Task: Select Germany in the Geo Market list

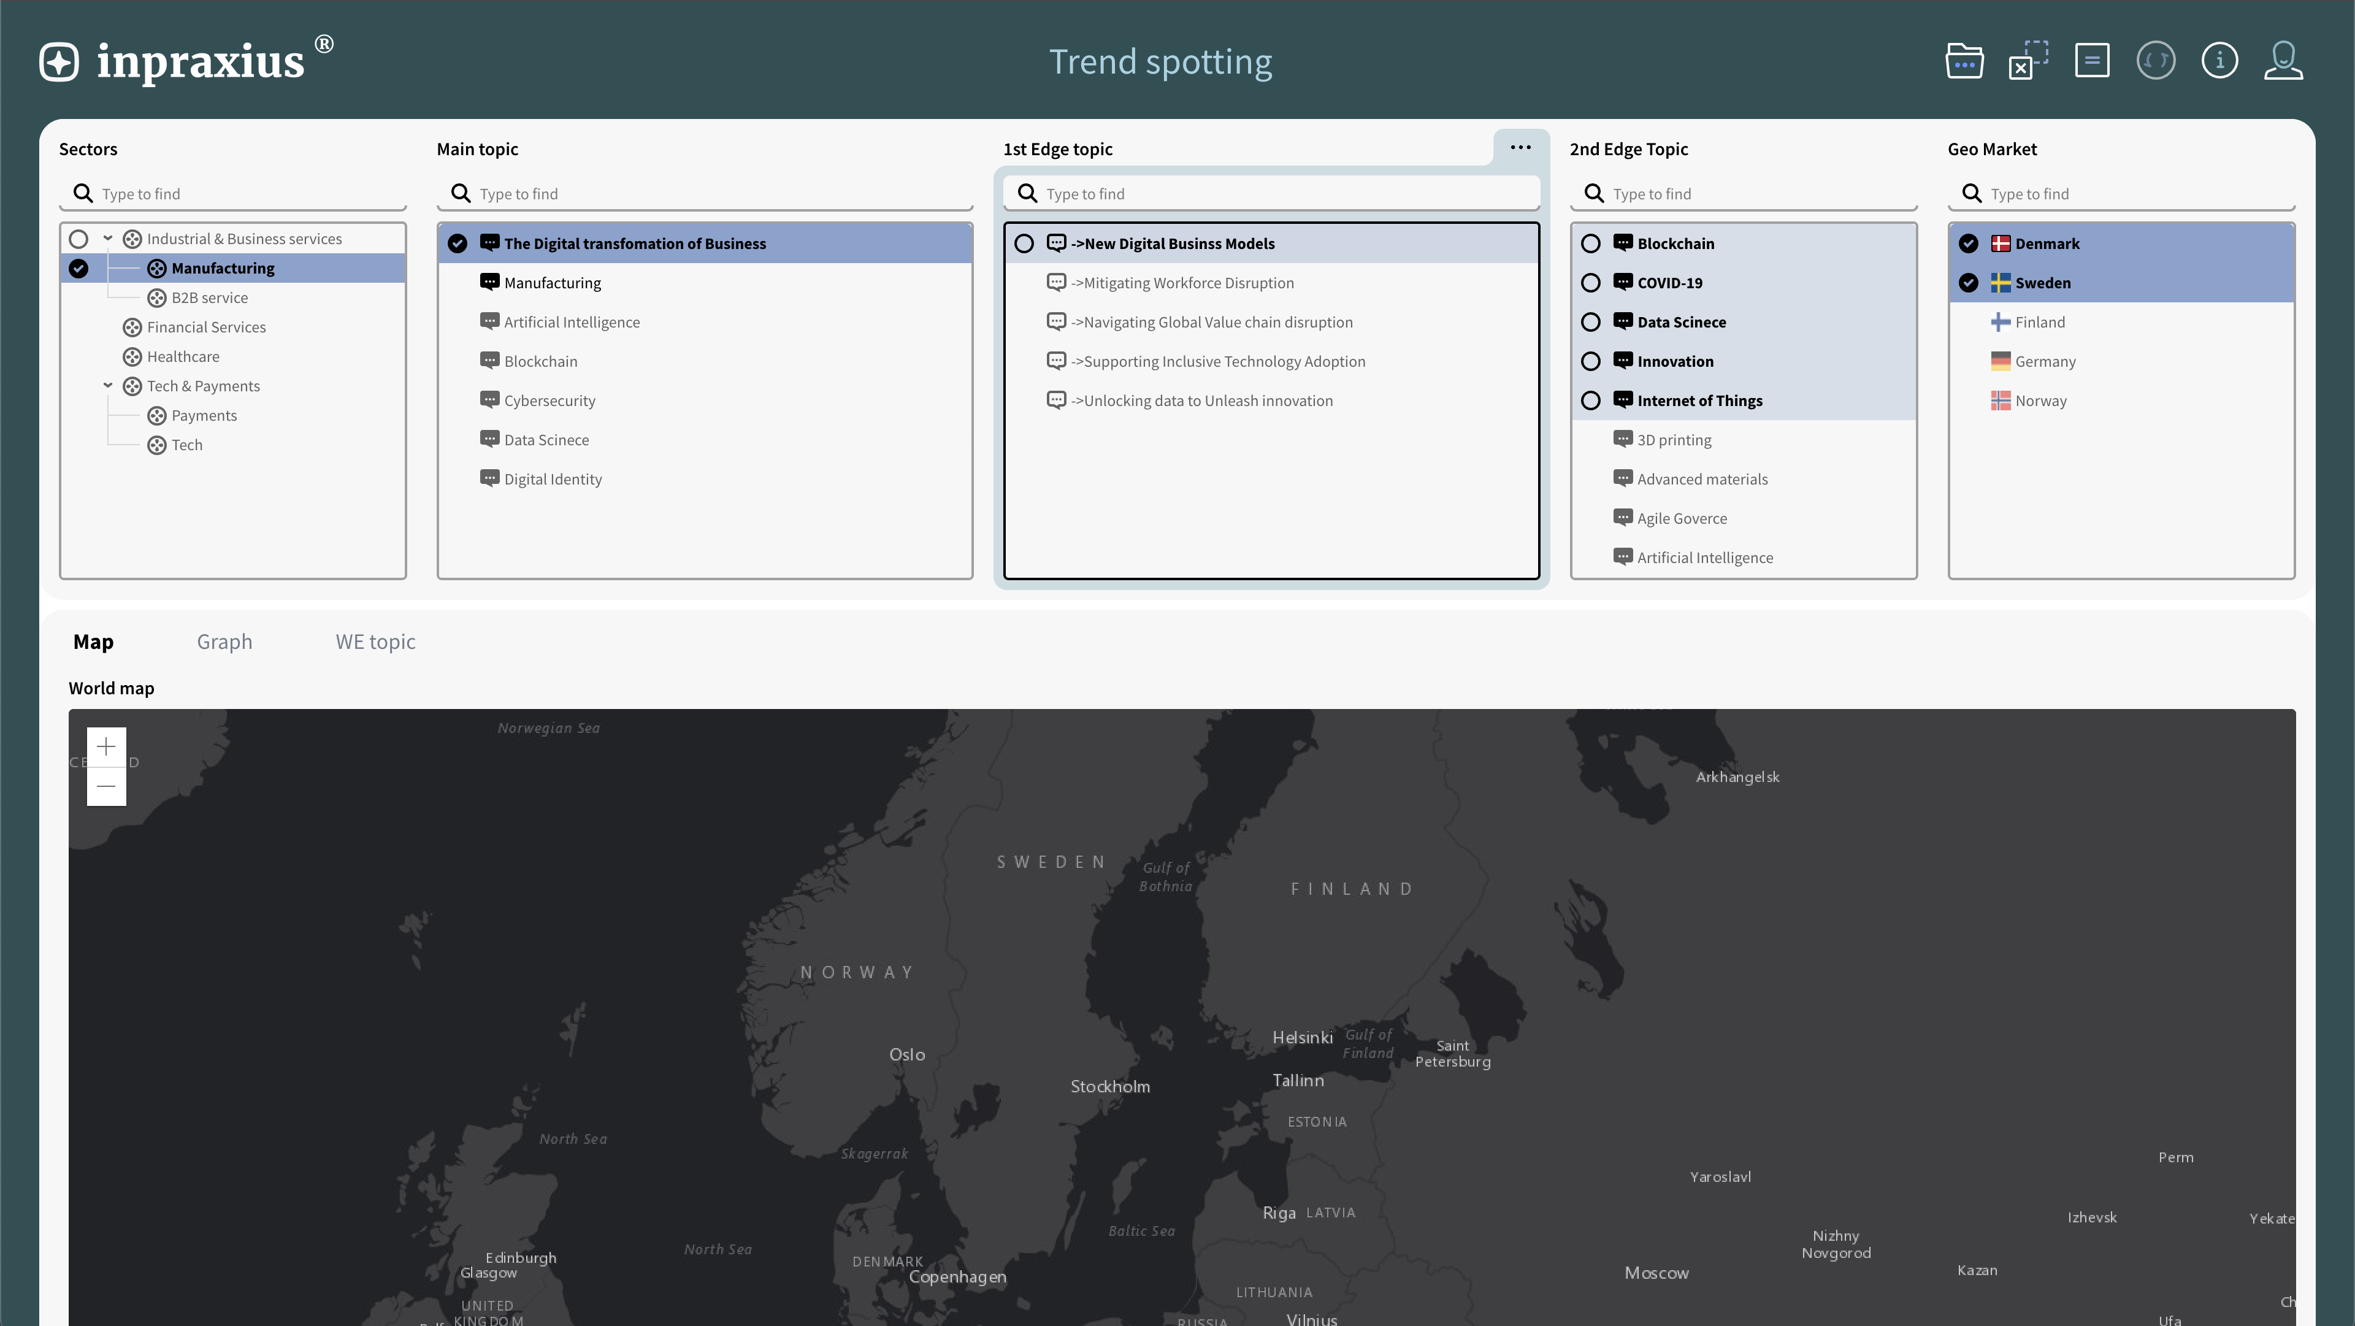Action: pos(2045,361)
